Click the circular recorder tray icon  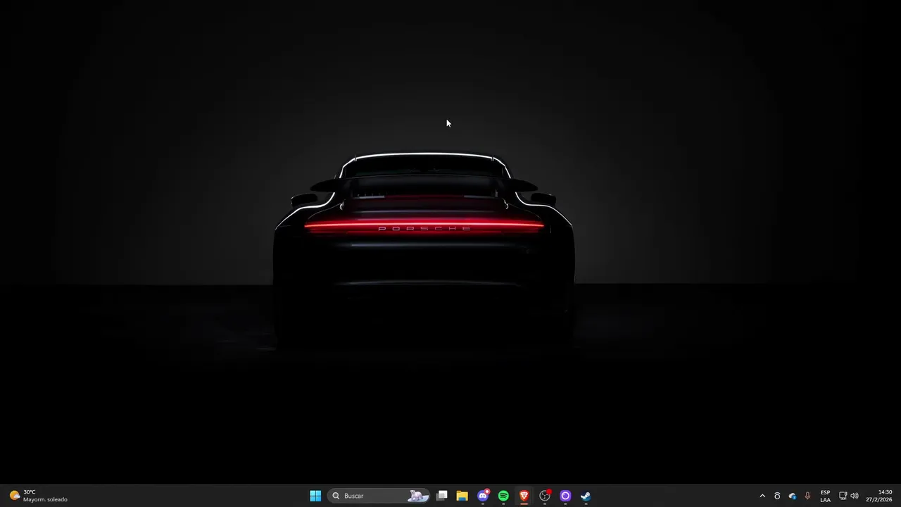(777, 496)
